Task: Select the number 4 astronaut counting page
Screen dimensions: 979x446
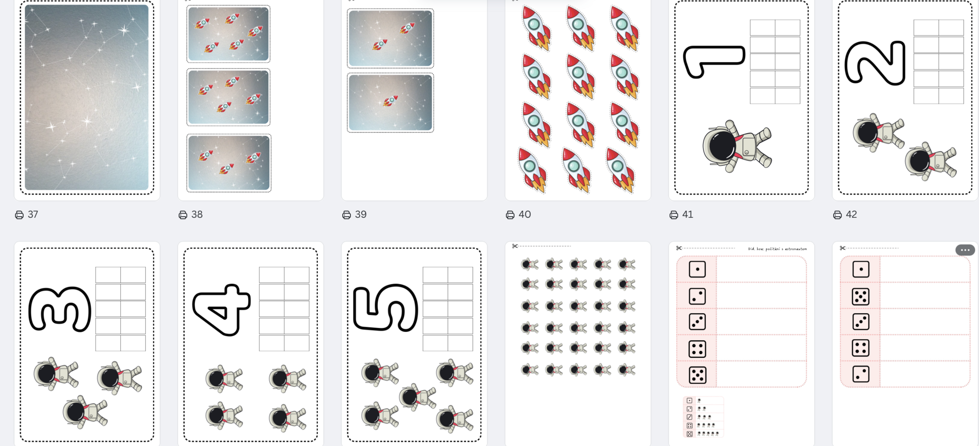Action: coord(251,344)
